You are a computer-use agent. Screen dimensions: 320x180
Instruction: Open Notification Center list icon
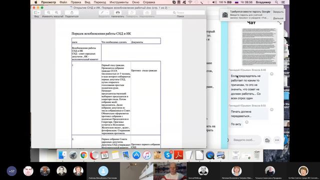283,2
